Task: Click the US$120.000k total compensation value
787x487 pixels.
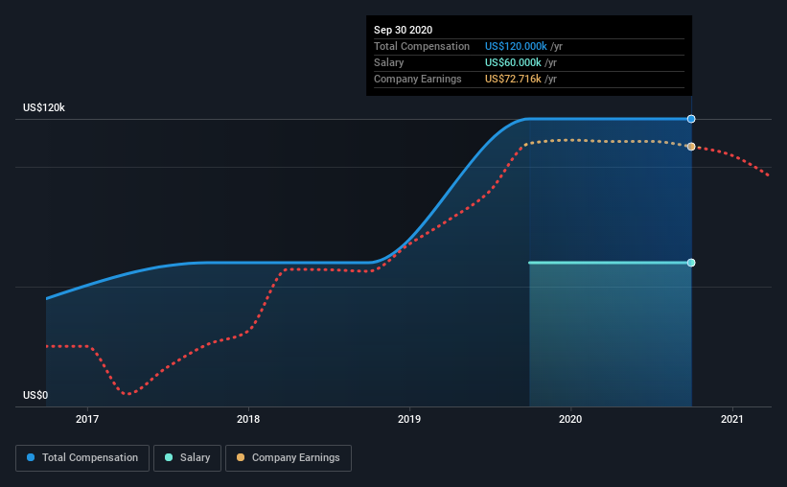Action: 516,46
